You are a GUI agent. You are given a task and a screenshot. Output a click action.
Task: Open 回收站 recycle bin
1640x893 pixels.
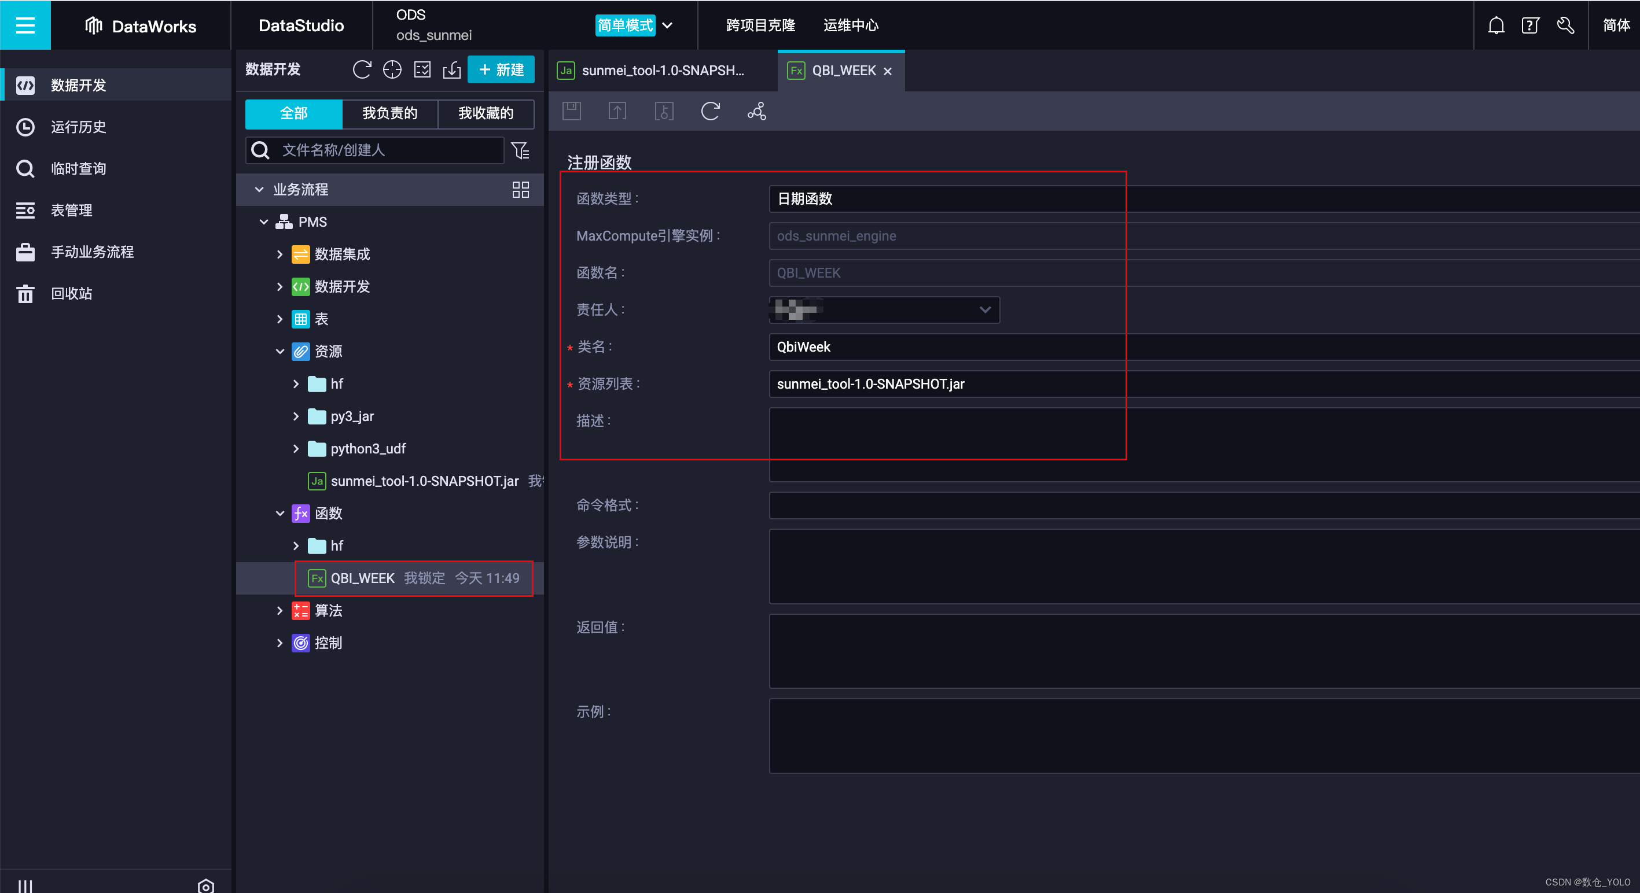click(115, 293)
